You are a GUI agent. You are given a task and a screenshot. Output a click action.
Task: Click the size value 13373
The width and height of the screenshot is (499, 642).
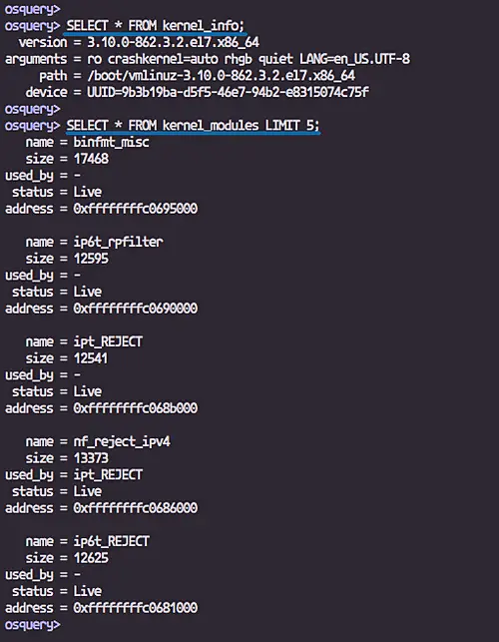click(x=91, y=458)
